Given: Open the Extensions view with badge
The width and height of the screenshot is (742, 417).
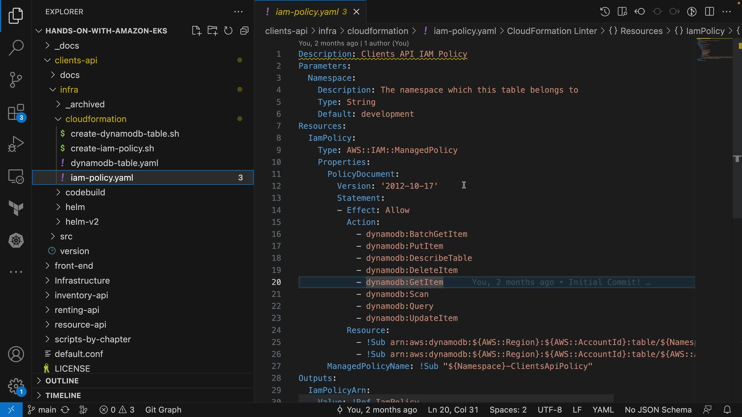Looking at the screenshot, I should click(16, 113).
